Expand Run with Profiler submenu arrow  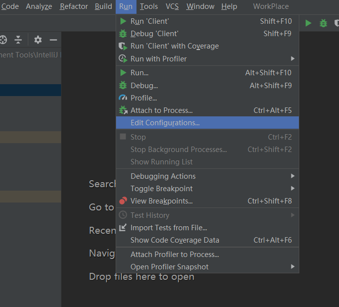pyautogui.click(x=292, y=59)
